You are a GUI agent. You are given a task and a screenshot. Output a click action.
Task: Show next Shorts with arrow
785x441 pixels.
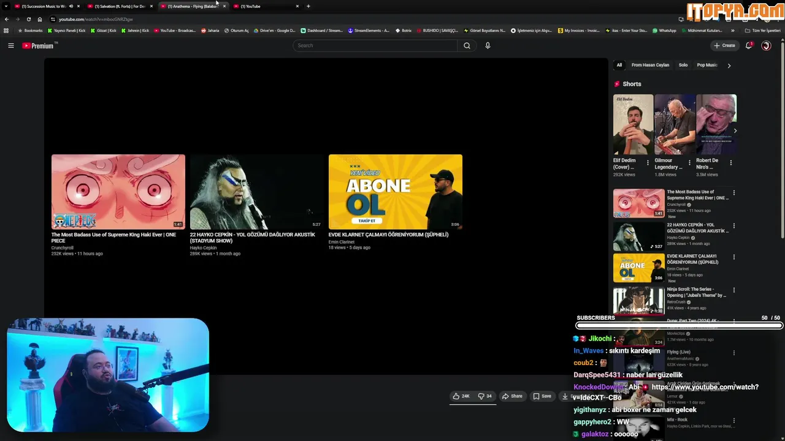[735, 130]
